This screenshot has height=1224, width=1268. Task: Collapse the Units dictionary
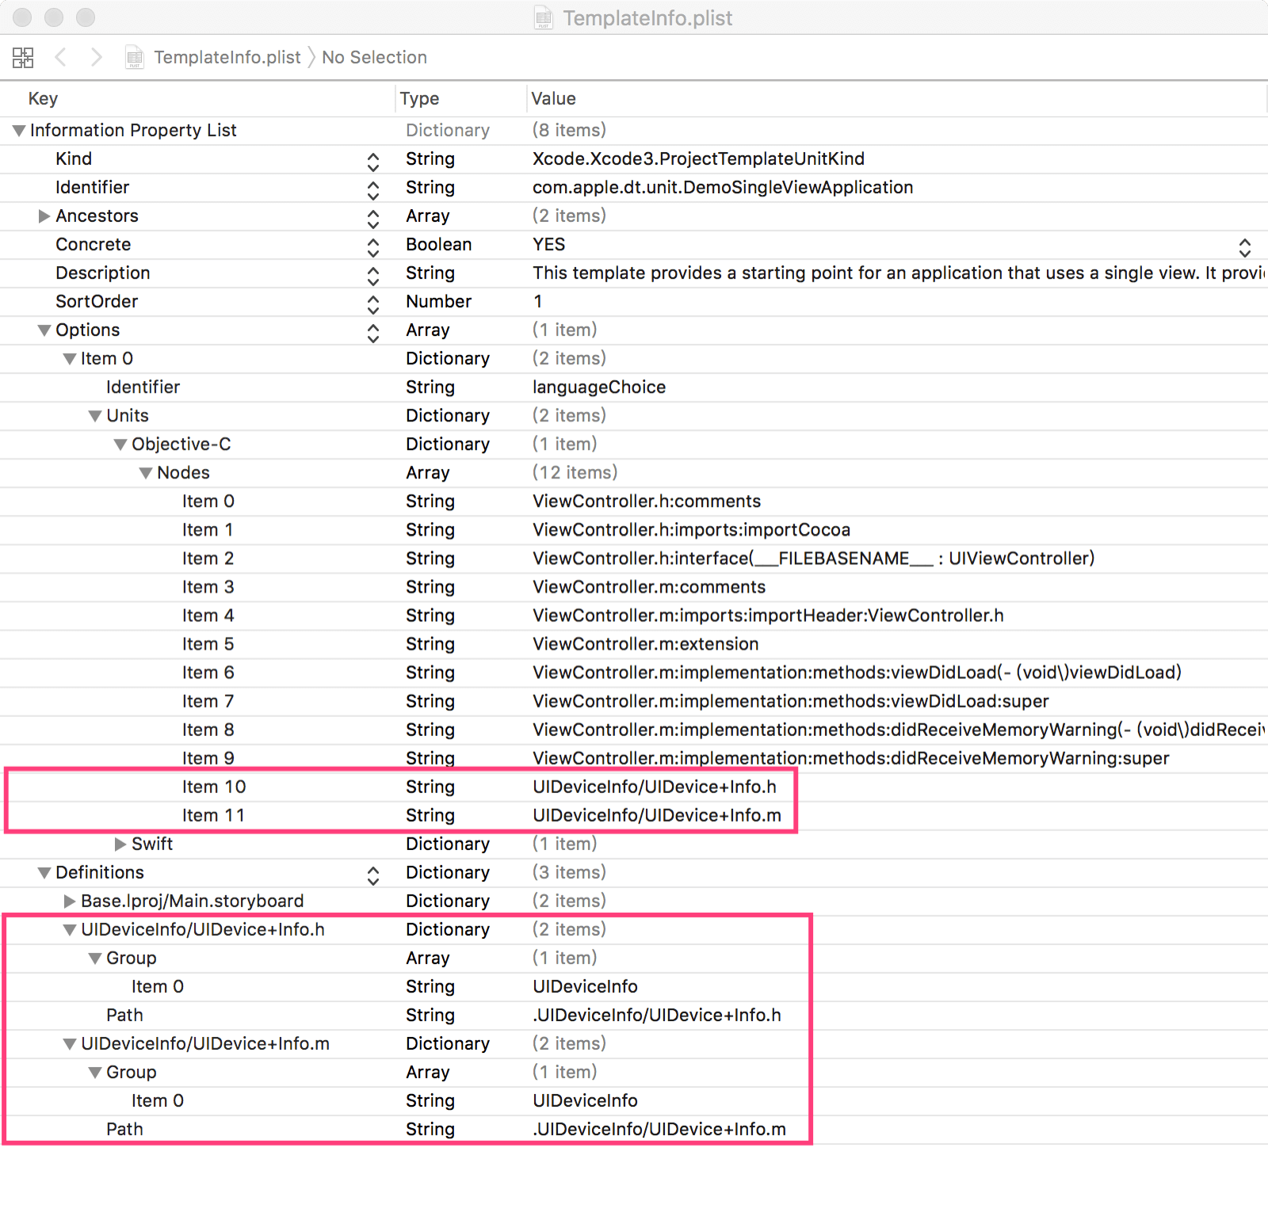[x=95, y=416]
